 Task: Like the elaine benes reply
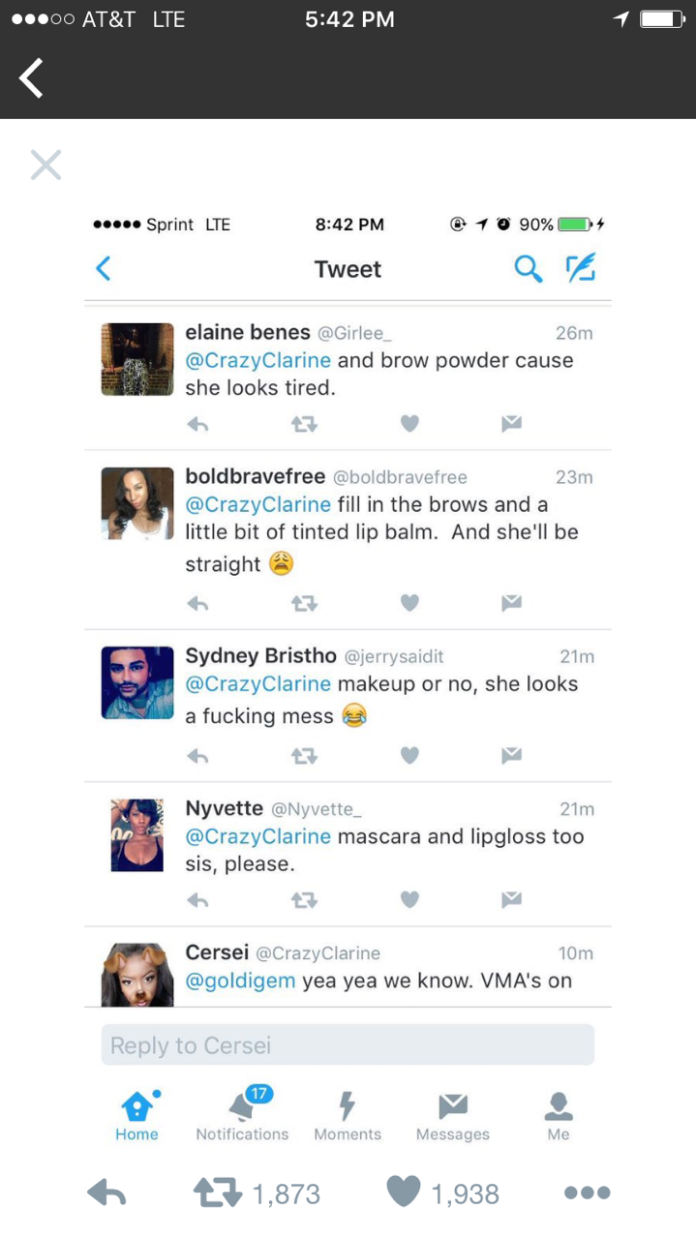(x=409, y=423)
